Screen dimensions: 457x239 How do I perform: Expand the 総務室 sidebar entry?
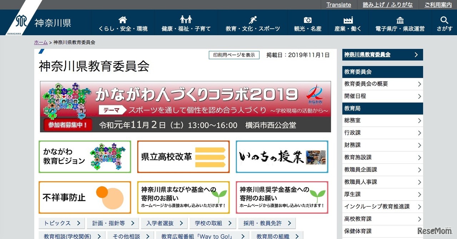382,121
